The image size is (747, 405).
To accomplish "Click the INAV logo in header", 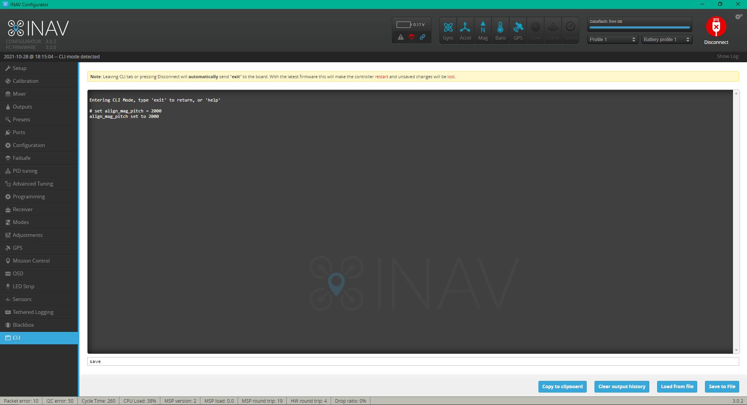I will click(38, 28).
